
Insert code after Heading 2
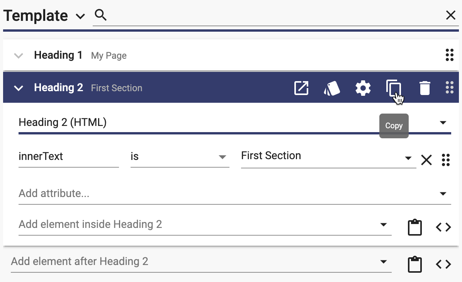coord(443,264)
